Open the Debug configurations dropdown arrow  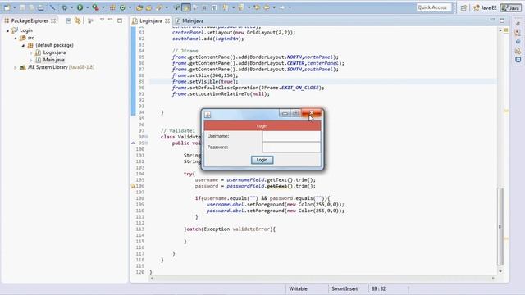point(71,7)
